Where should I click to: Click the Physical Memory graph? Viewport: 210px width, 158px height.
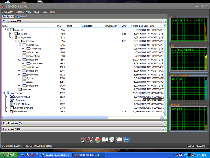(189, 89)
